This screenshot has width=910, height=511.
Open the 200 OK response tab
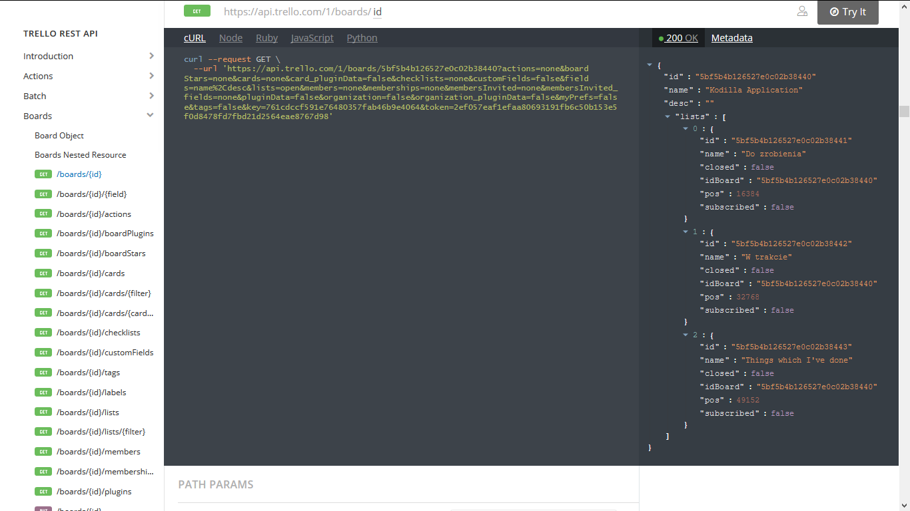click(x=678, y=38)
